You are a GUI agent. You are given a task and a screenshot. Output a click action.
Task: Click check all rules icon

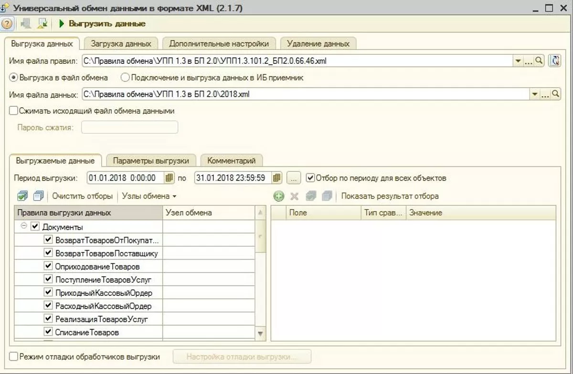click(x=22, y=196)
